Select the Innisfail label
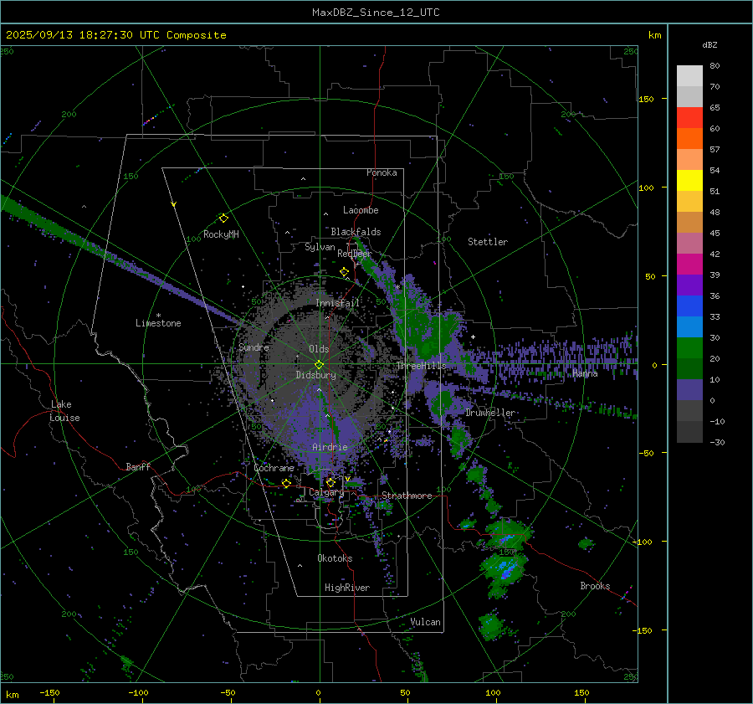The height and width of the screenshot is (704, 753). (x=338, y=303)
